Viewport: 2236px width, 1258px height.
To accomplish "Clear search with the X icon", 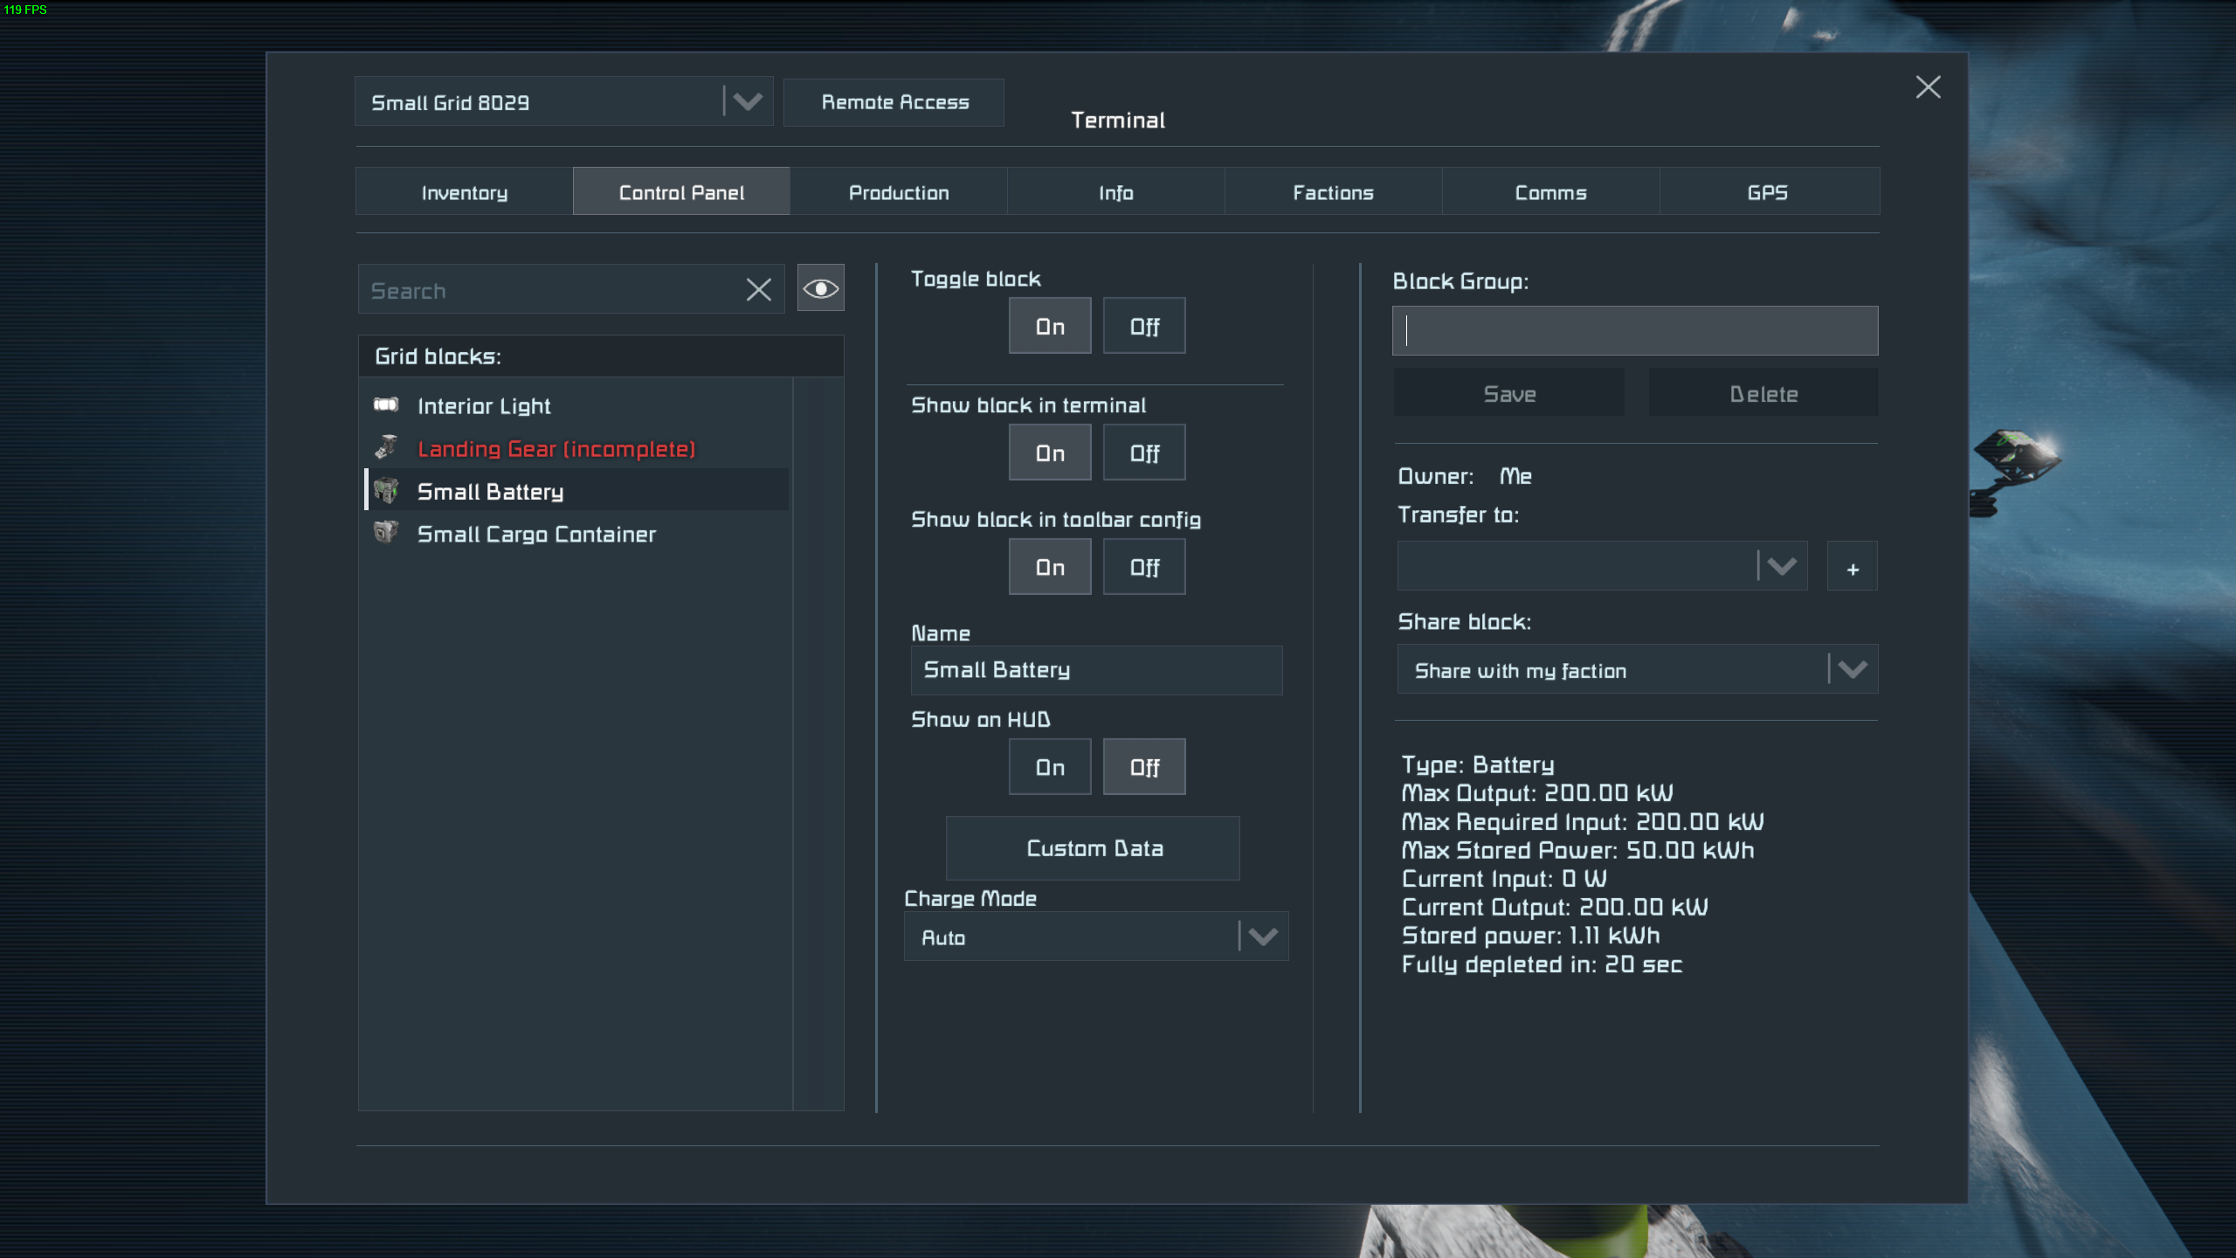I will click(x=758, y=290).
